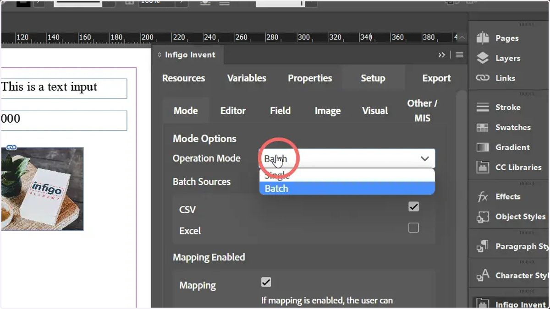550x309 pixels.
Task: Click the CSV row label
Action: click(187, 210)
